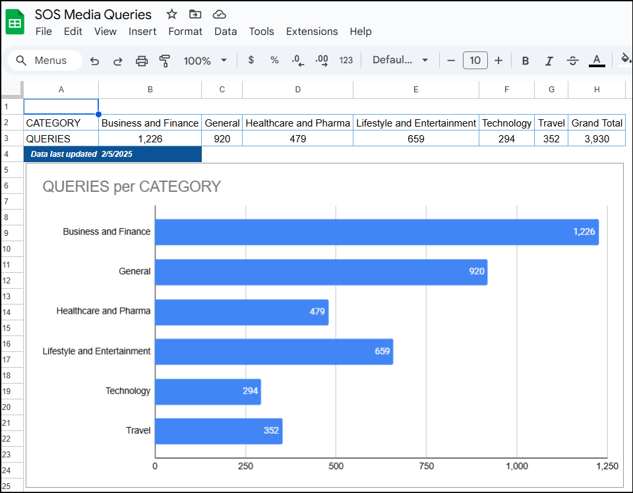Select the Lifestyle and Entertainment header cell

tap(416, 123)
